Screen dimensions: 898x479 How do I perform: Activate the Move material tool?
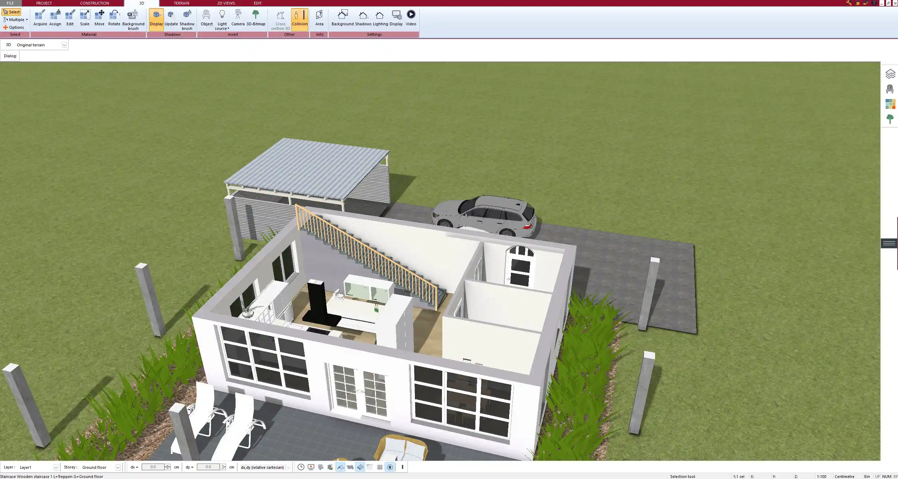pos(100,18)
